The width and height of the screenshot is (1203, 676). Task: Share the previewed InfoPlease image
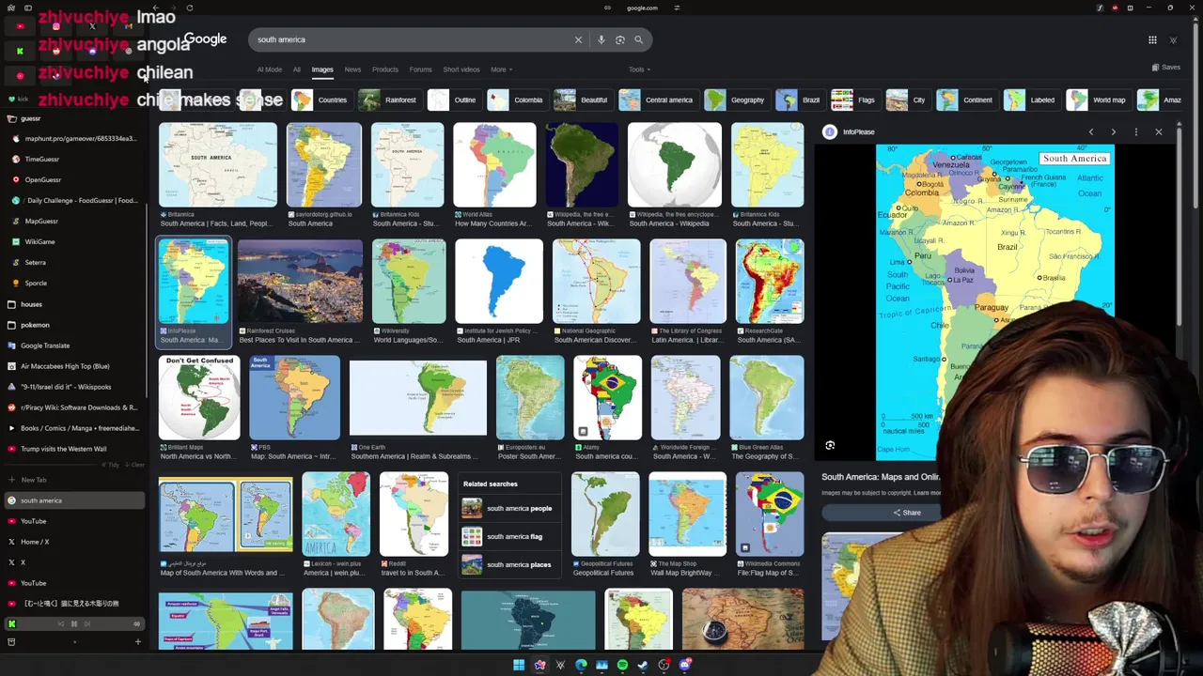click(907, 513)
